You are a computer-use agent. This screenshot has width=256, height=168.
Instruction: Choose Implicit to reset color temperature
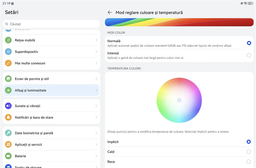pyautogui.click(x=249, y=142)
